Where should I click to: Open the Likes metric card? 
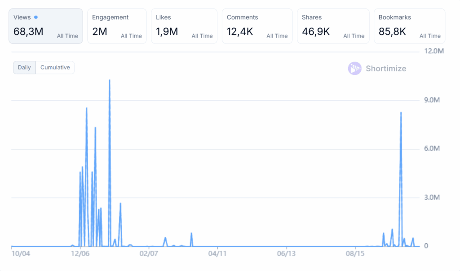click(x=184, y=26)
